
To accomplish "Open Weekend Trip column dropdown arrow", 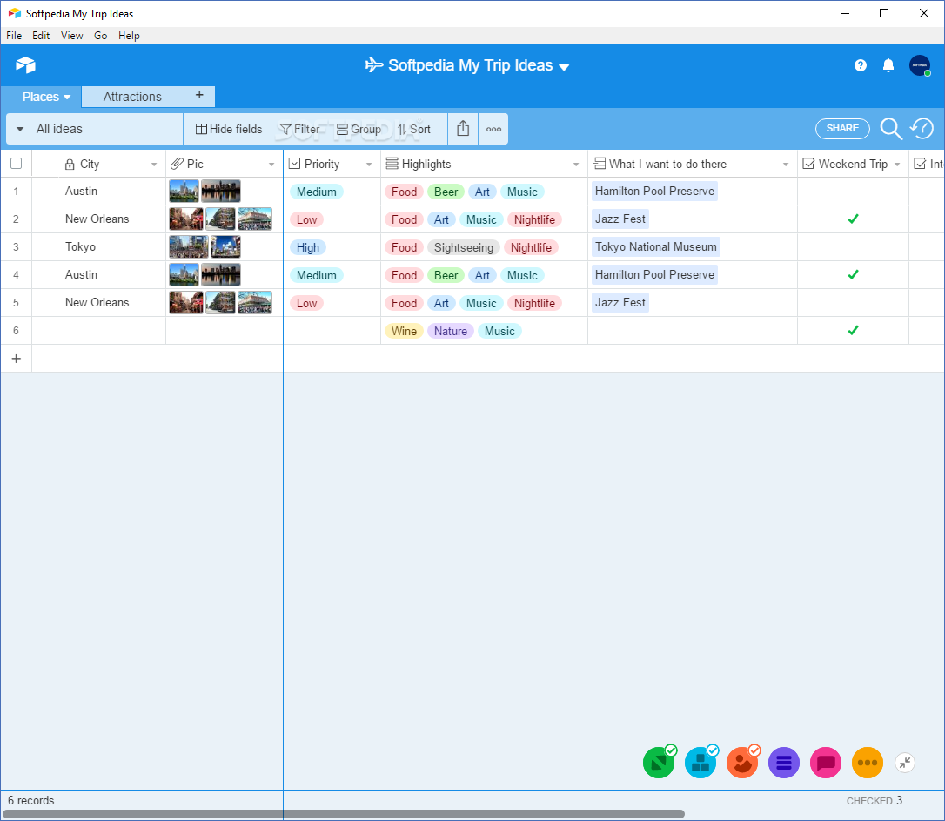I will (897, 165).
